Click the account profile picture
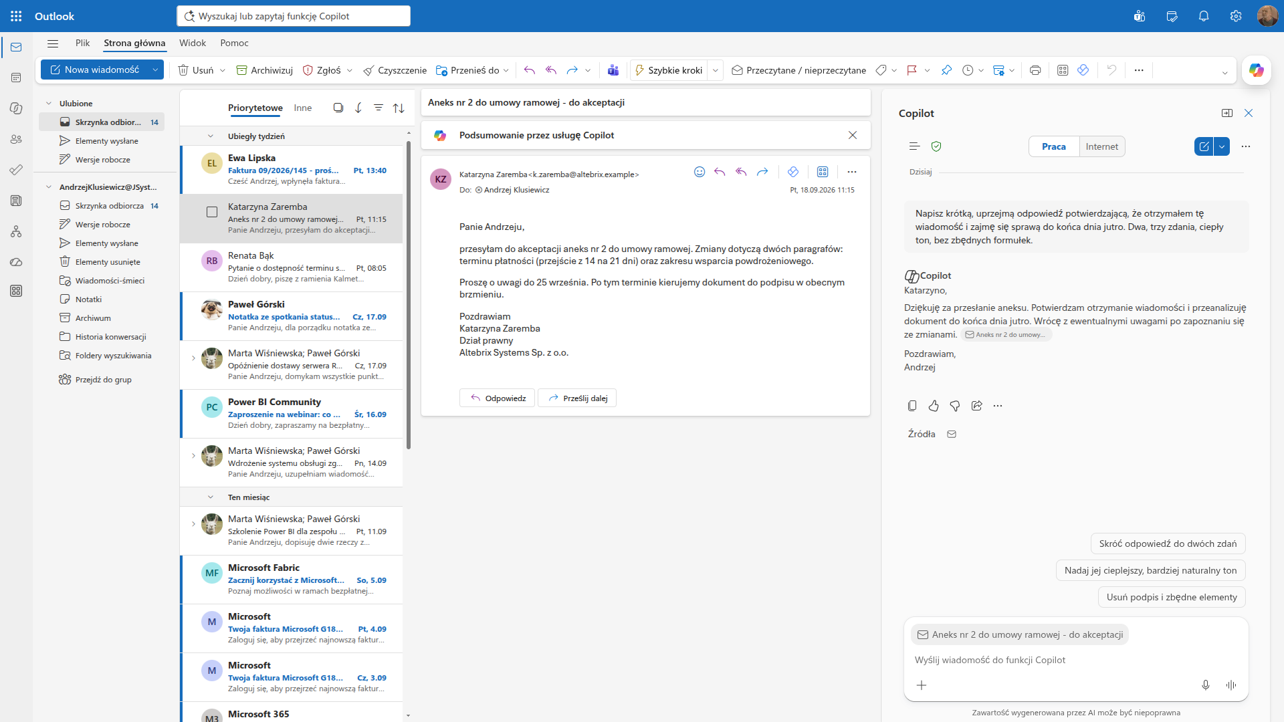The width and height of the screenshot is (1284, 722). 1267,16
